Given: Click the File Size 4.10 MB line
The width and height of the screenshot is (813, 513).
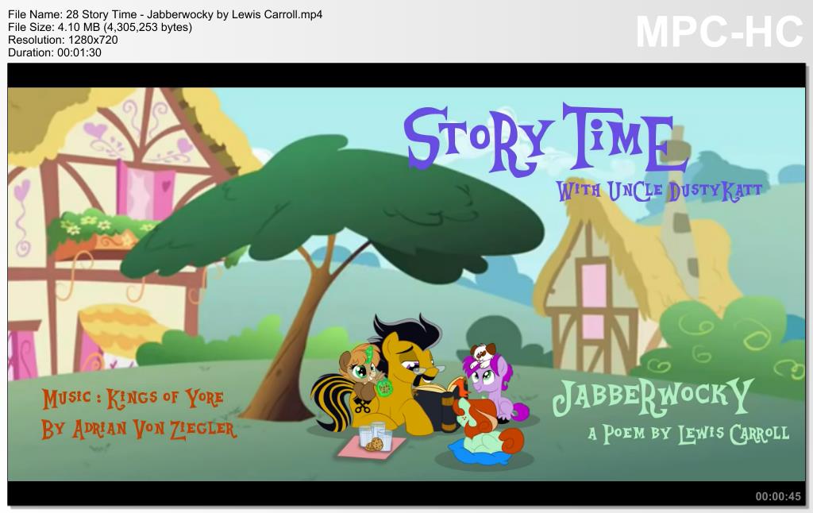Looking at the screenshot, I should coord(100,27).
